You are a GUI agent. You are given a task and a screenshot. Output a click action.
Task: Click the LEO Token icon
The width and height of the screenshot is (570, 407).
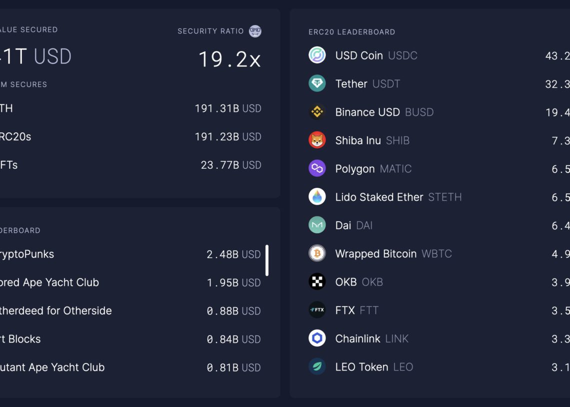[317, 367]
